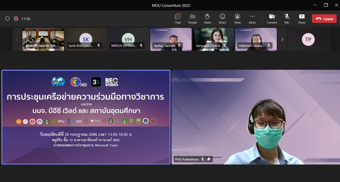Open the React emoji options

pyautogui.click(x=222, y=19)
